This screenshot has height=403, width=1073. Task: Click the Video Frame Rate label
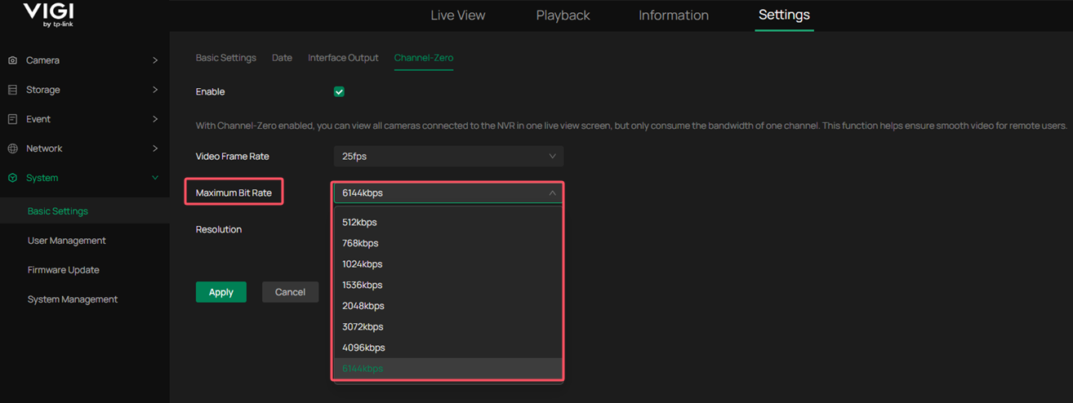[x=233, y=156]
